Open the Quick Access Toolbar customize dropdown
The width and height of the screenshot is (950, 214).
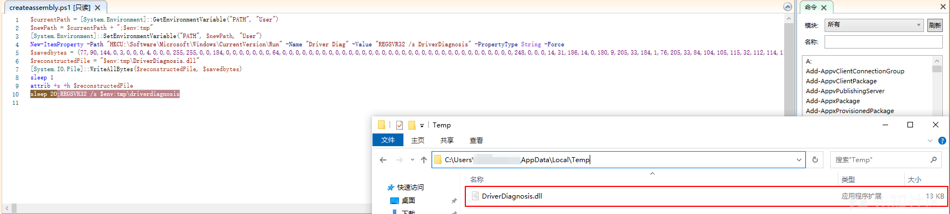click(x=422, y=126)
